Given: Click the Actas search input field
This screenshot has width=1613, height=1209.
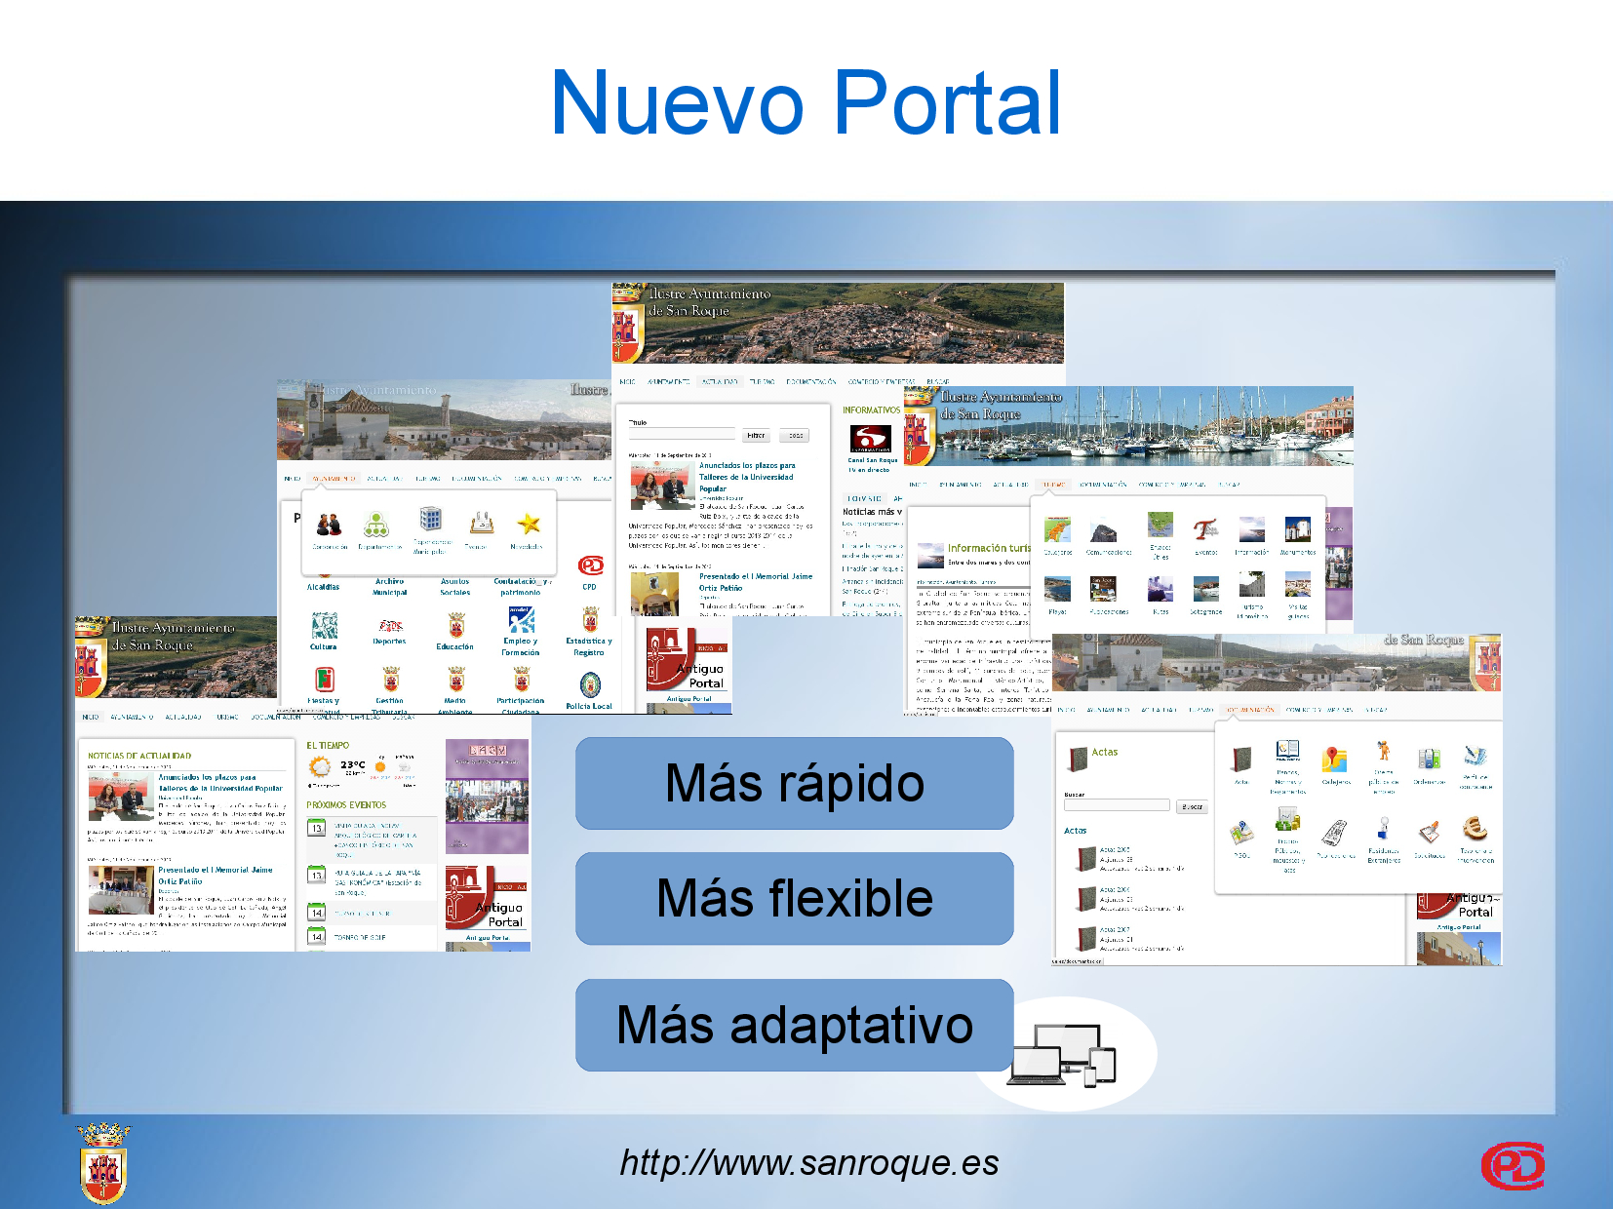Looking at the screenshot, I should click(1117, 805).
